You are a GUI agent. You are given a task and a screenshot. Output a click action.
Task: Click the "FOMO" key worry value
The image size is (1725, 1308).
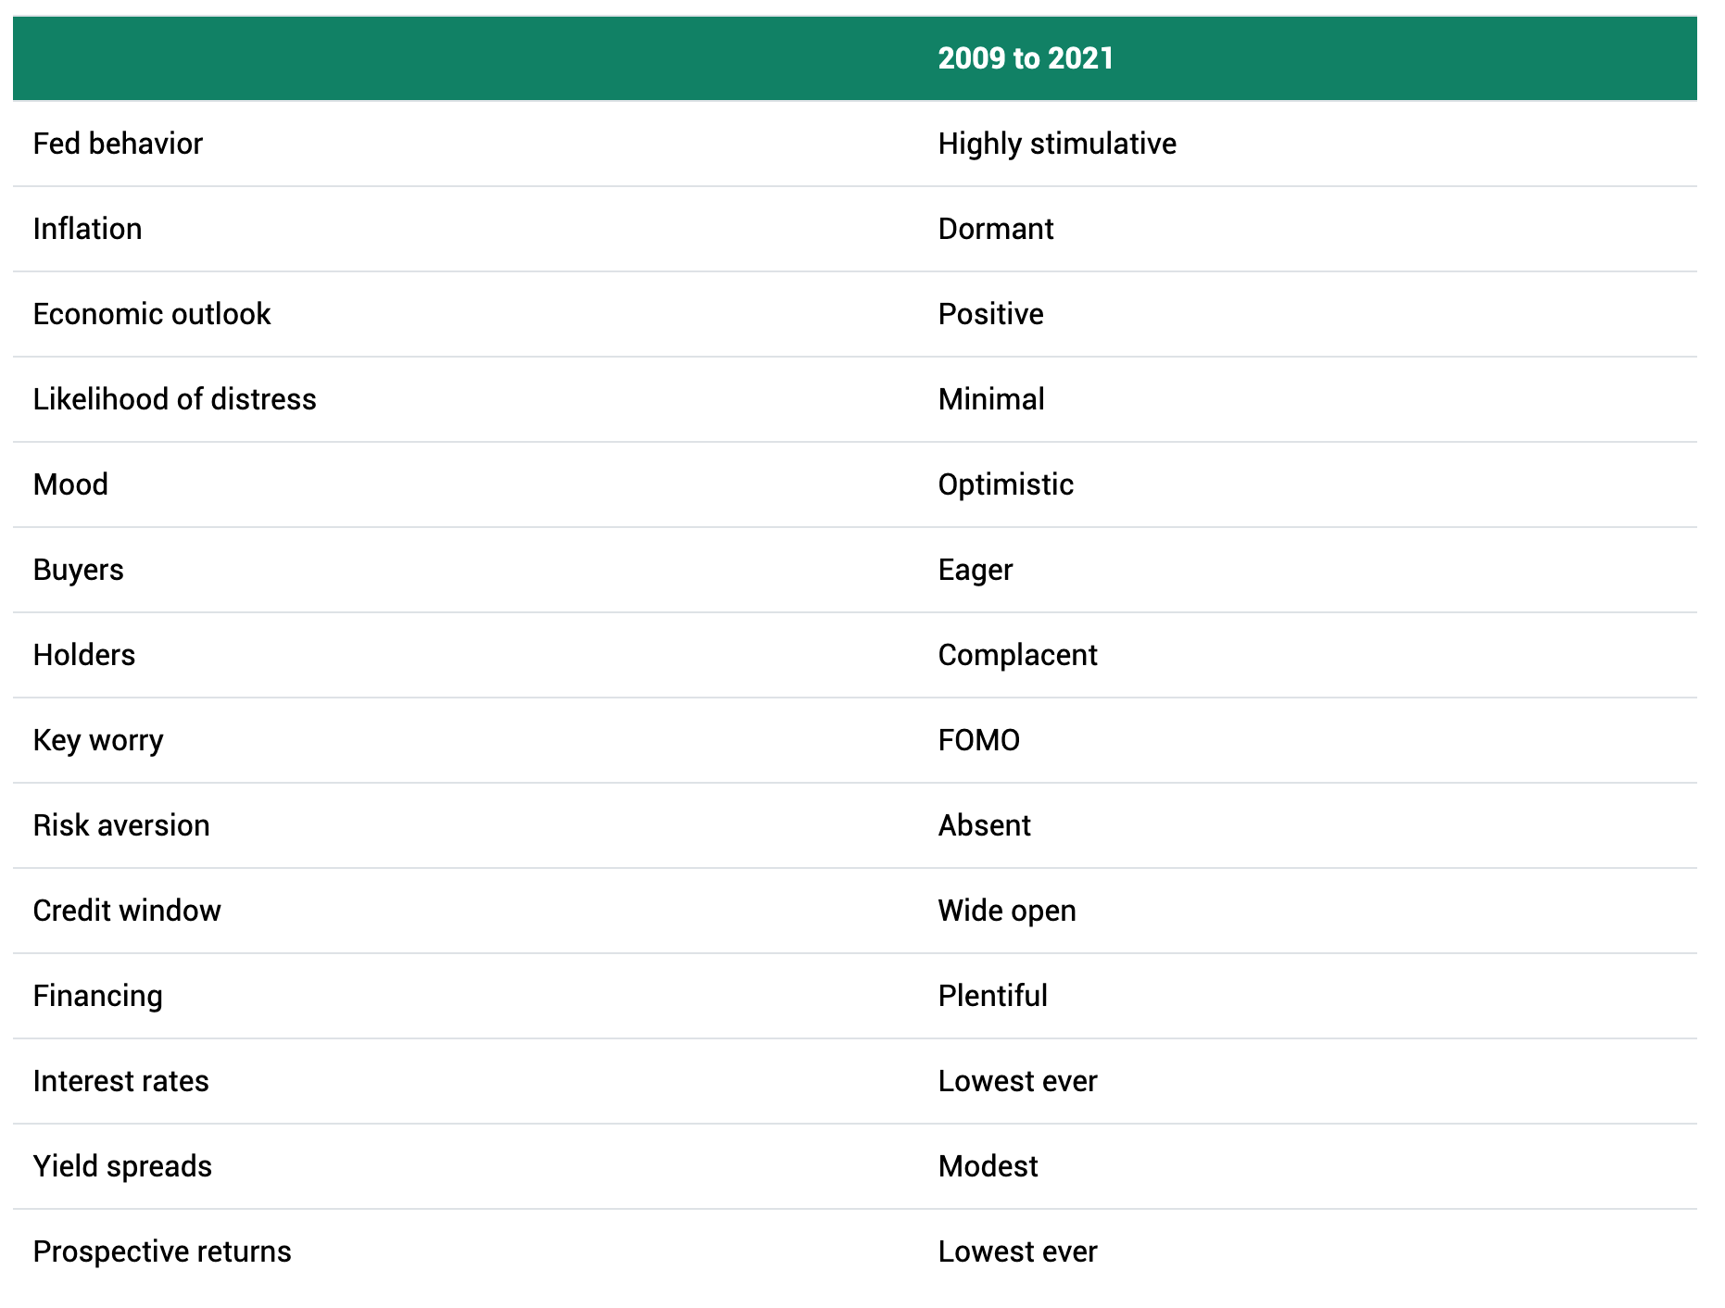[x=979, y=740]
